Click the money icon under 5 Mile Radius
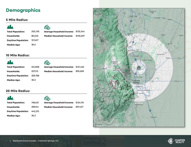 [x=47, y=27]
